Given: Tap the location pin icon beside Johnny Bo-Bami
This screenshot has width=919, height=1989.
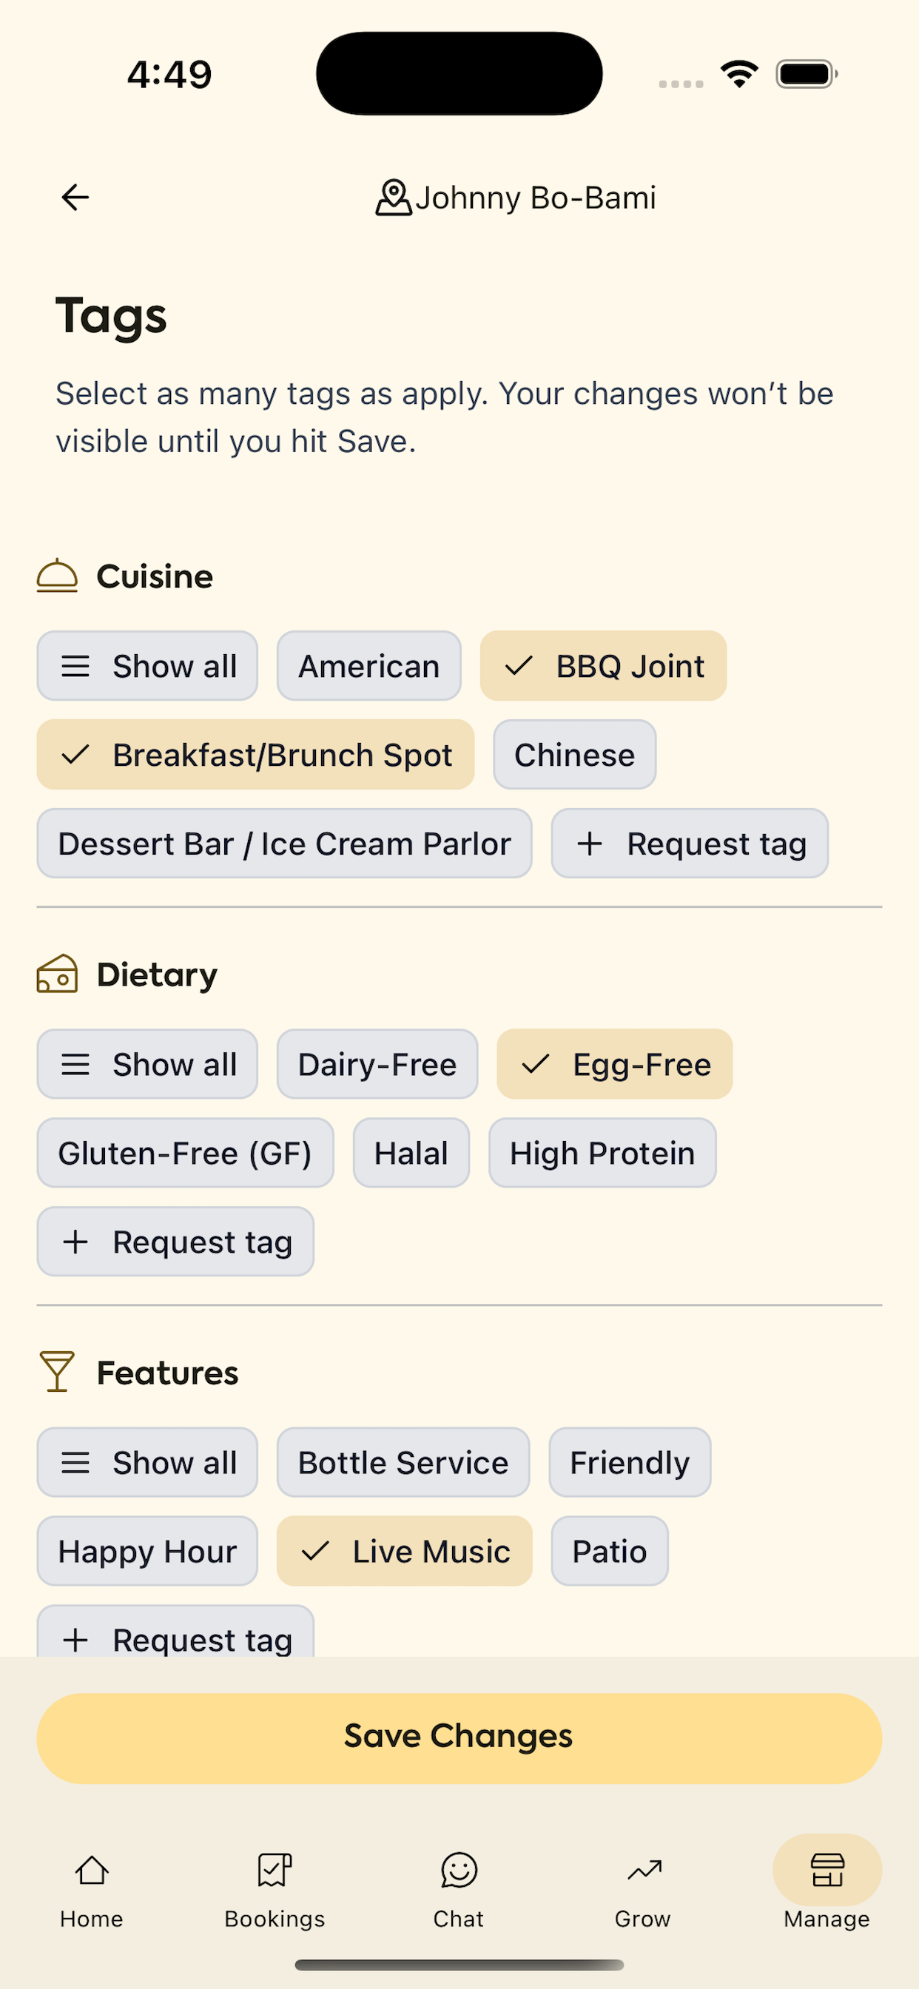Looking at the screenshot, I should point(393,198).
